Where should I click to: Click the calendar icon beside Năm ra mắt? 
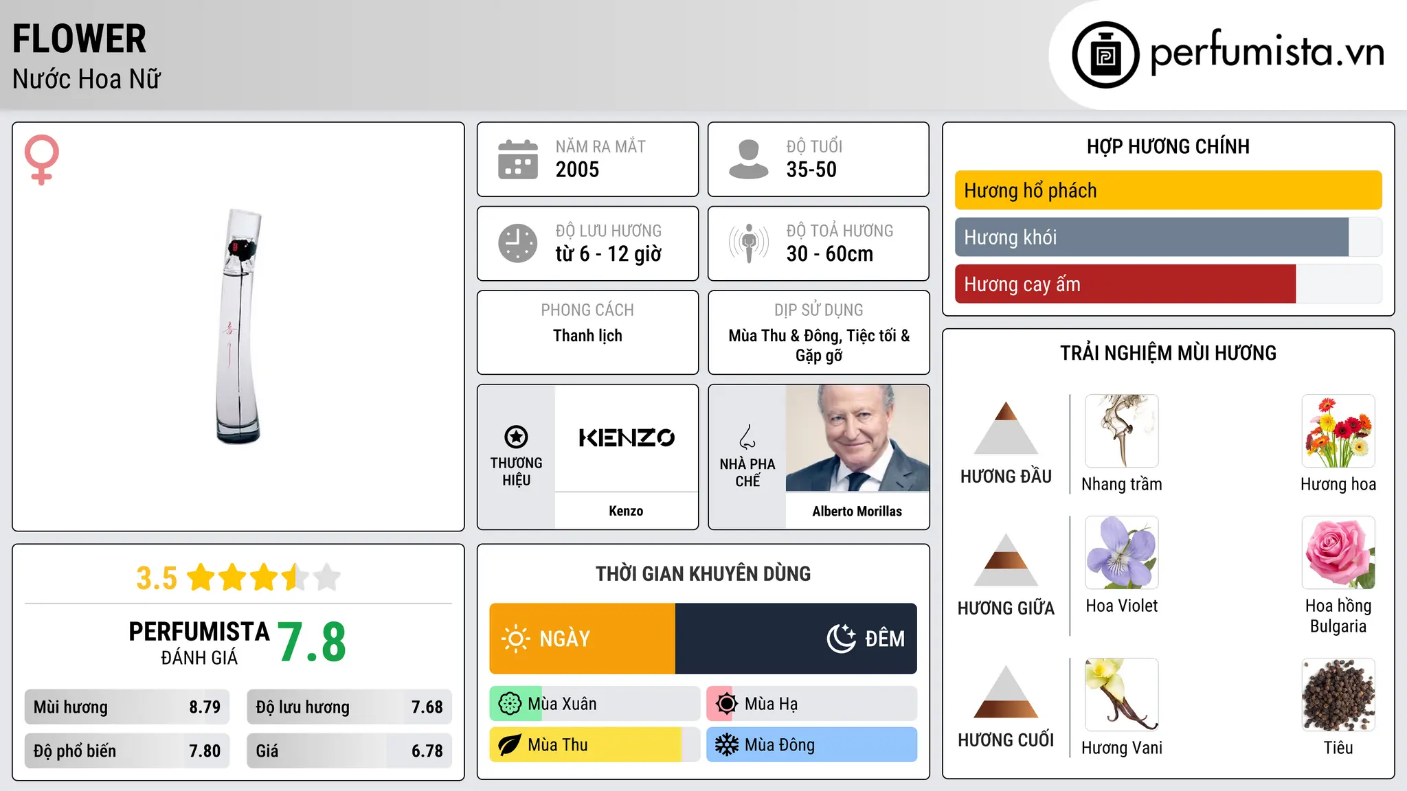click(x=518, y=159)
